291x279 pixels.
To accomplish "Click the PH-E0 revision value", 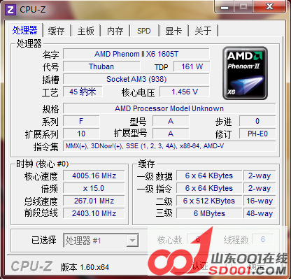I will coord(257,134).
